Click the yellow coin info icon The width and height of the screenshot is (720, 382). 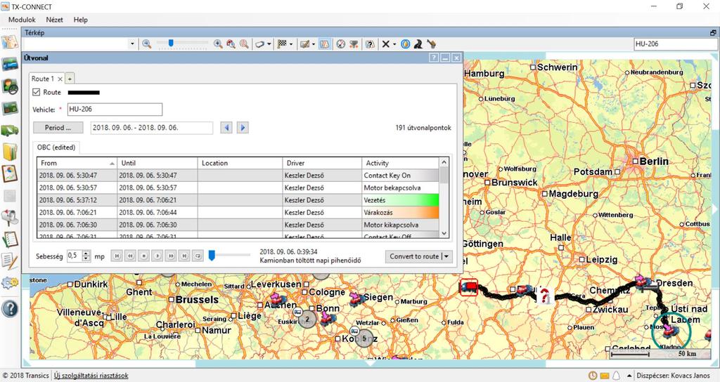point(406,44)
